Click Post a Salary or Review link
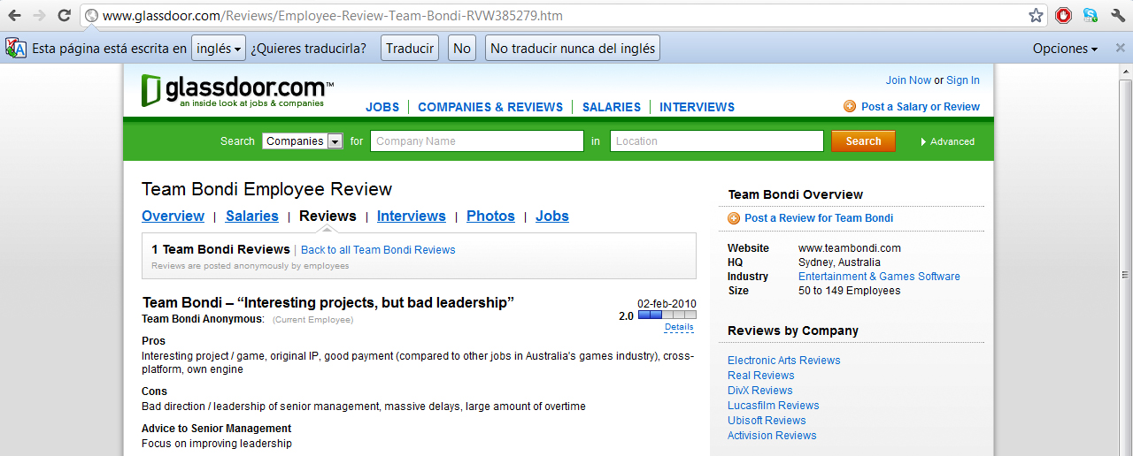The width and height of the screenshot is (1133, 456). (x=921, y=107)
